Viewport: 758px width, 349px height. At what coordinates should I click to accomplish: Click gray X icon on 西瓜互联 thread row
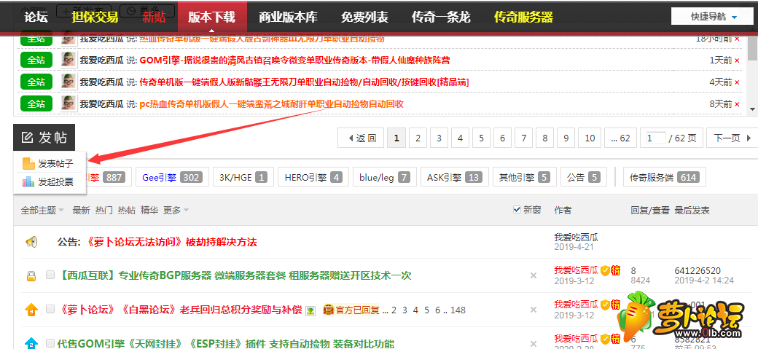[x=534, y=275]
